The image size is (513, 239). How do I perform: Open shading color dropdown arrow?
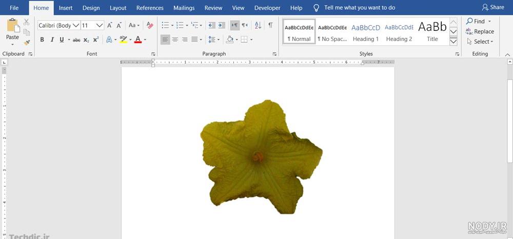tap(237, 40)
